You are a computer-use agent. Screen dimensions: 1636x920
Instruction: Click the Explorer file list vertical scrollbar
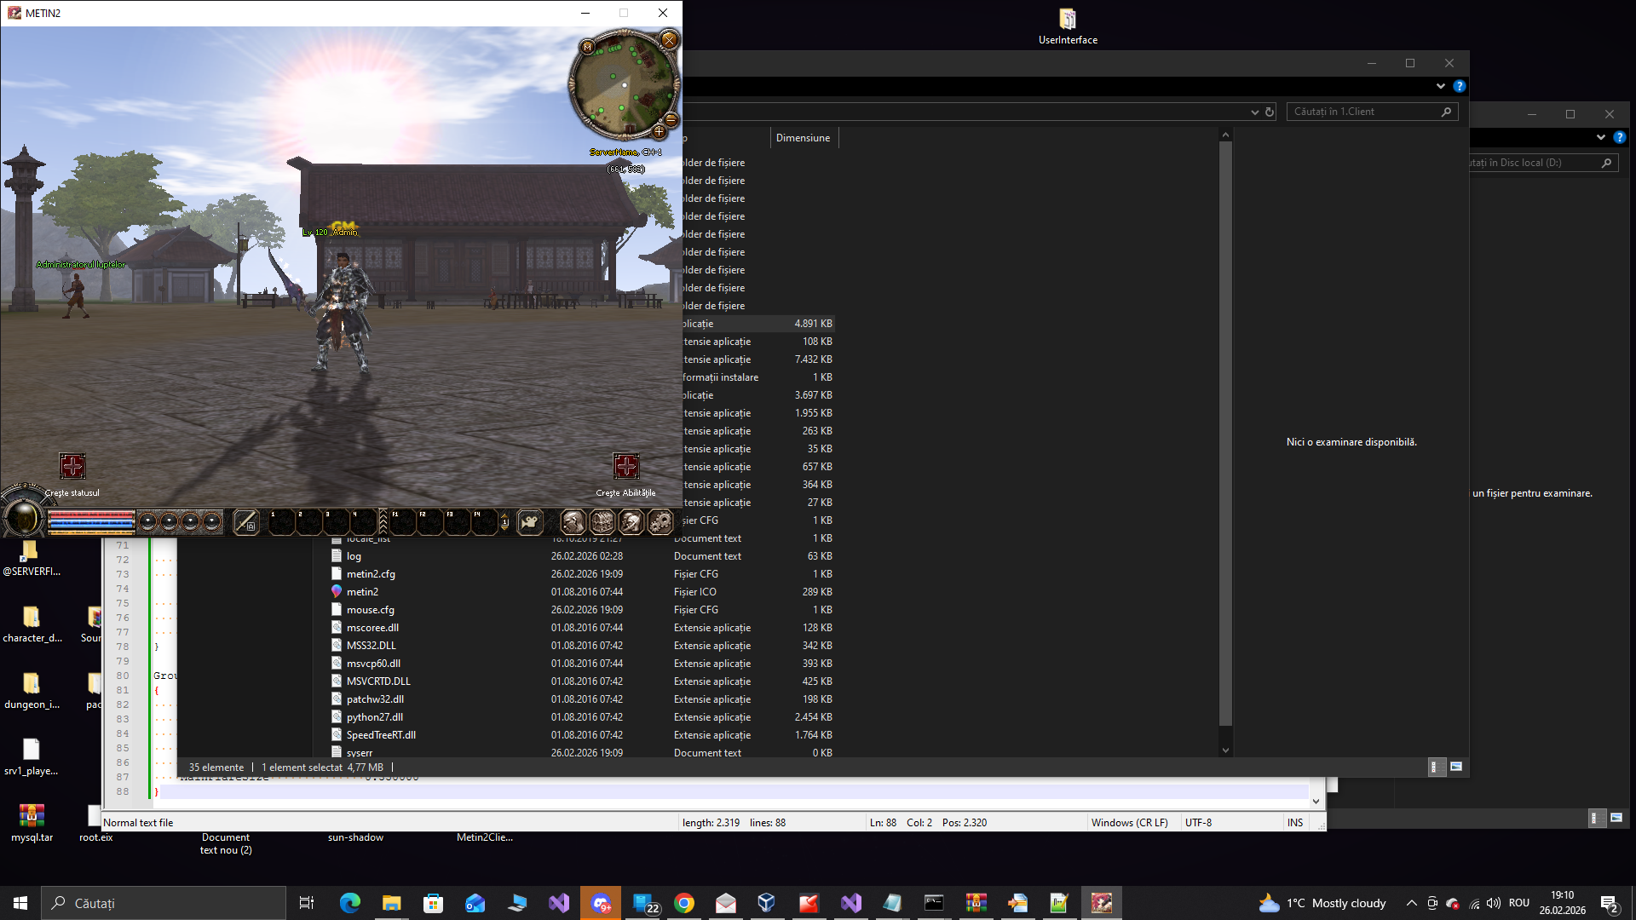click(x=1225, y=426)
